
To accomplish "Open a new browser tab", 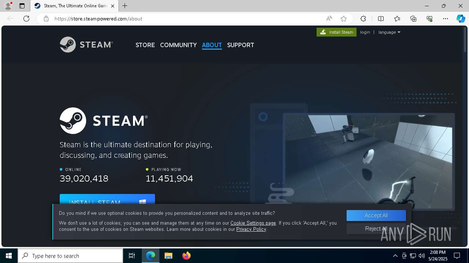I will (x=125, y=6).
